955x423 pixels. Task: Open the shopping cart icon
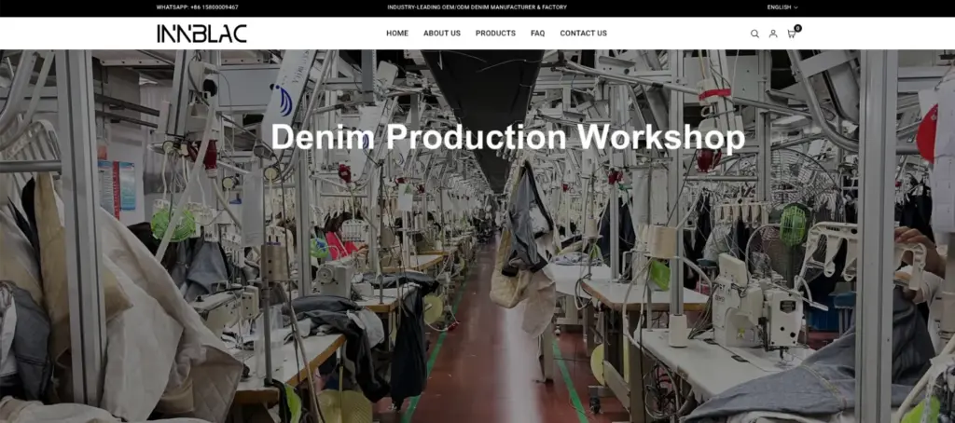coord(791,34)
